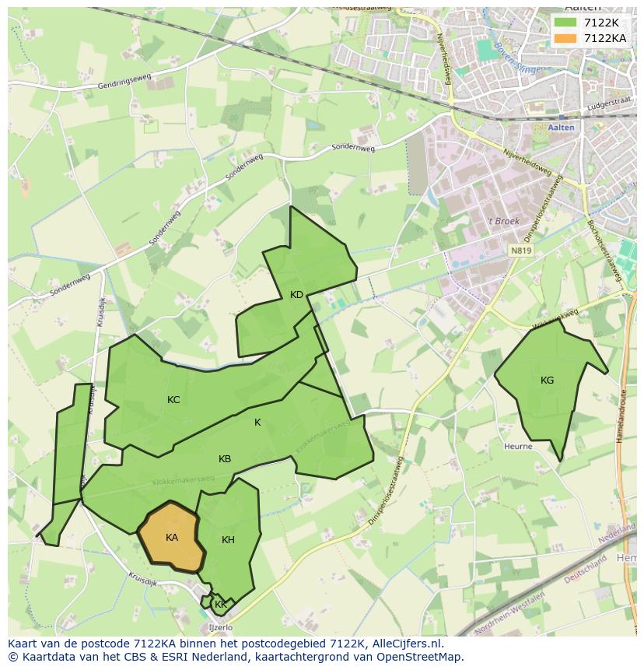Select the KH postcode region
Image resolution: width=644 pixels, height=670 pixels.
pos(229,539)
